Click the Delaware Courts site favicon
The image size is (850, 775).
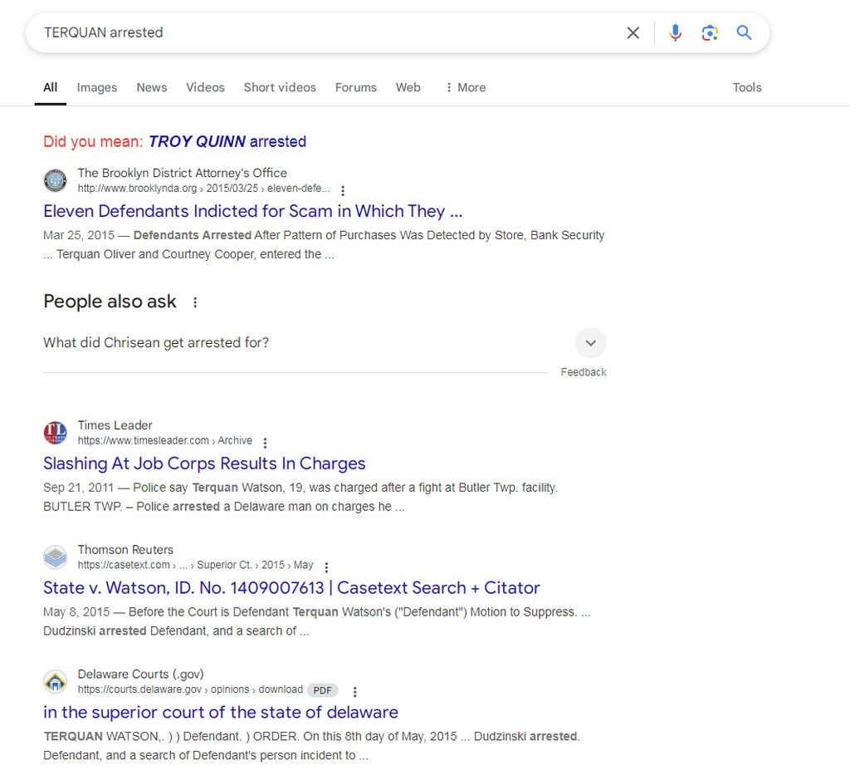(56, 682)
